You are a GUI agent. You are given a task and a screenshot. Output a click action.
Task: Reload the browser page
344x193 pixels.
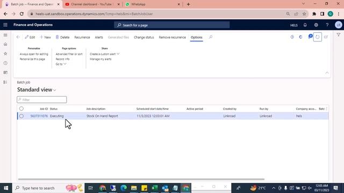pos(21,14)
